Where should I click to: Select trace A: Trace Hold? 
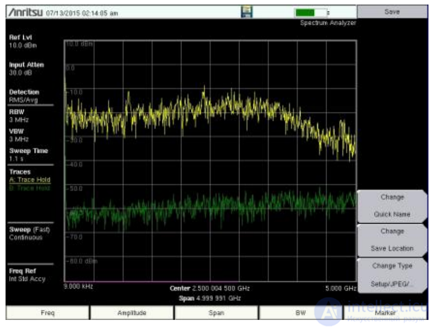pyautogui.click(x=30, y=180)
